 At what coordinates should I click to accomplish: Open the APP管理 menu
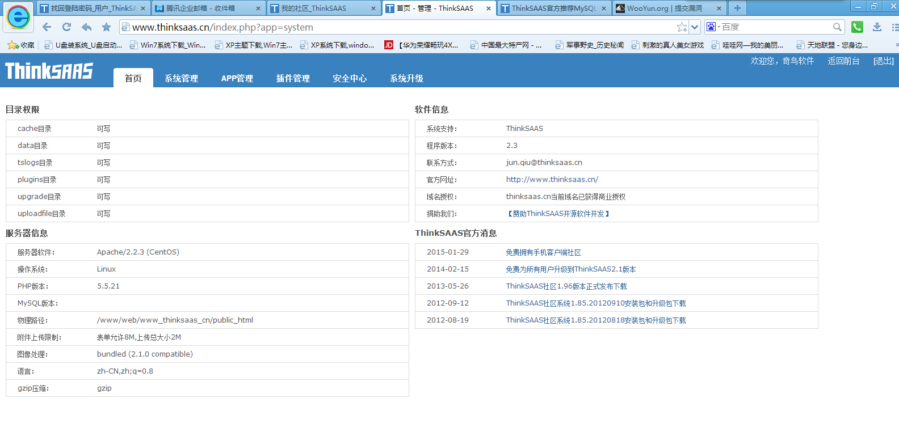(237, 78)
